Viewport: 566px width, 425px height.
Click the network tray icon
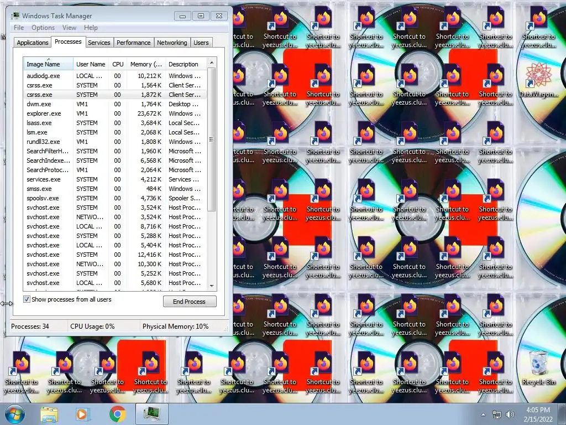click(497, 414)
